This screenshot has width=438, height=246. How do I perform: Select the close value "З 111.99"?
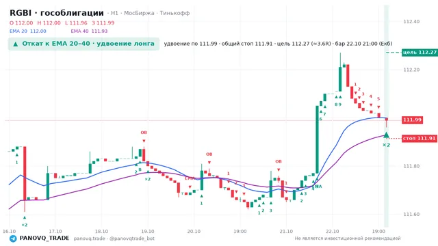coord(103,23)
